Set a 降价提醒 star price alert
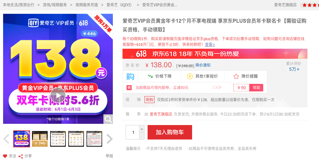Screen dimensions: 319x164 click(x=246, y=76)
